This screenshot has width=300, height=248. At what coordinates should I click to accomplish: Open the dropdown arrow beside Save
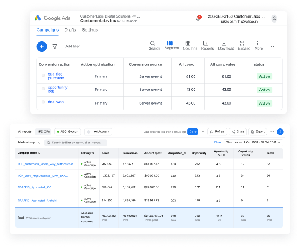click(203, 132)
